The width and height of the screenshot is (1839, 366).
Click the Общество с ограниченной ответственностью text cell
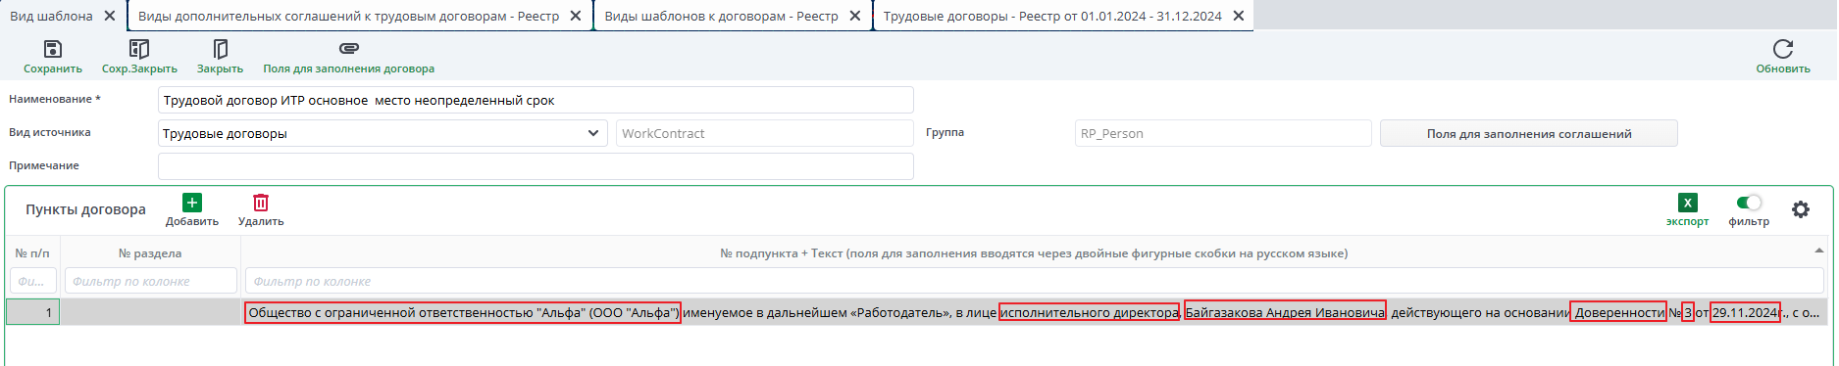tap(1034, 312)
